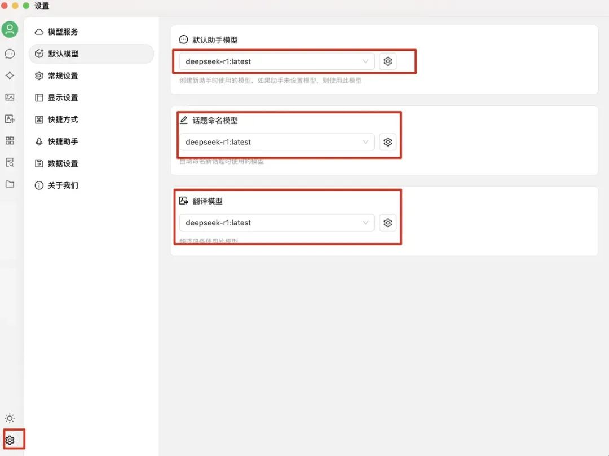Expand the 话题命名模型 model dropdown
Screen dimensions: 609x456
(276, 142)
